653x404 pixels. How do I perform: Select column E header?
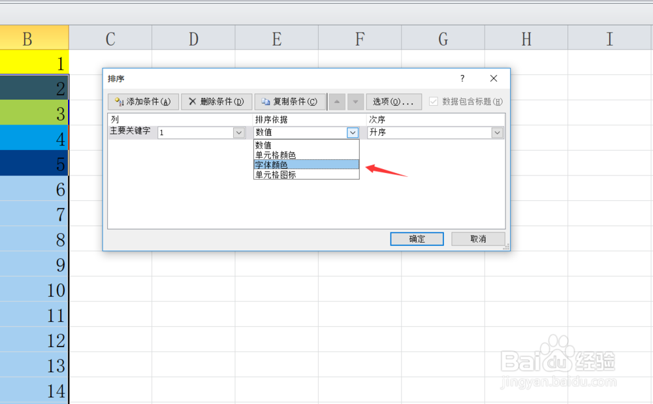pyautogui.click(x=277, y=37)
